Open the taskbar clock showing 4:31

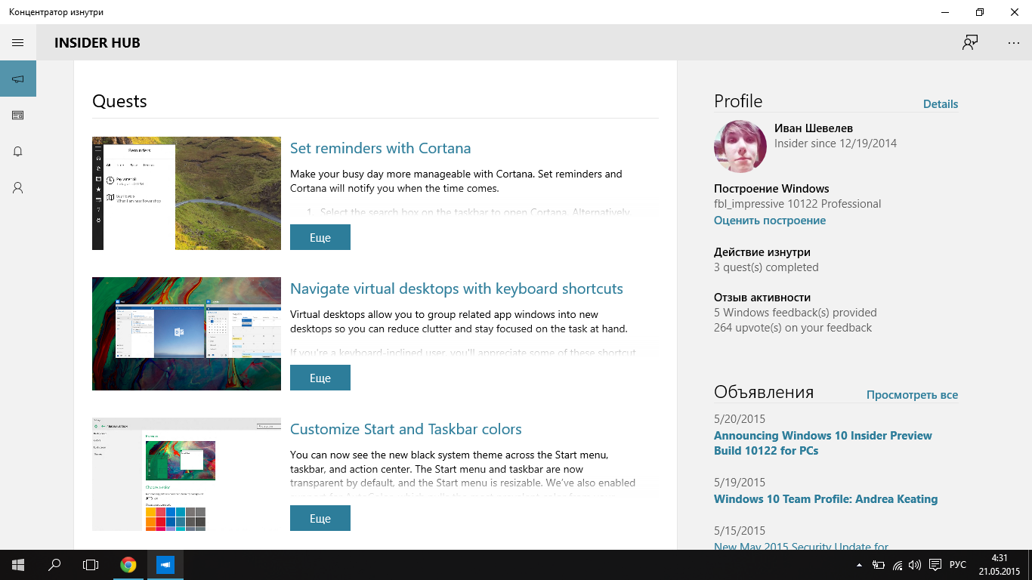tap(1000, 565)
